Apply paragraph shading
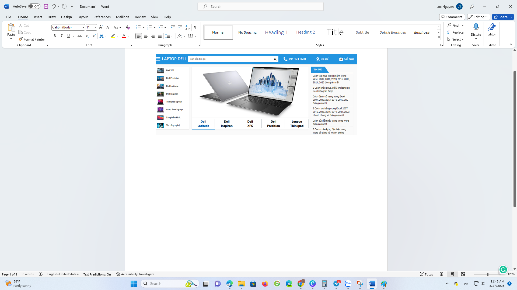517x290 pixels. (x=180, y=36)
